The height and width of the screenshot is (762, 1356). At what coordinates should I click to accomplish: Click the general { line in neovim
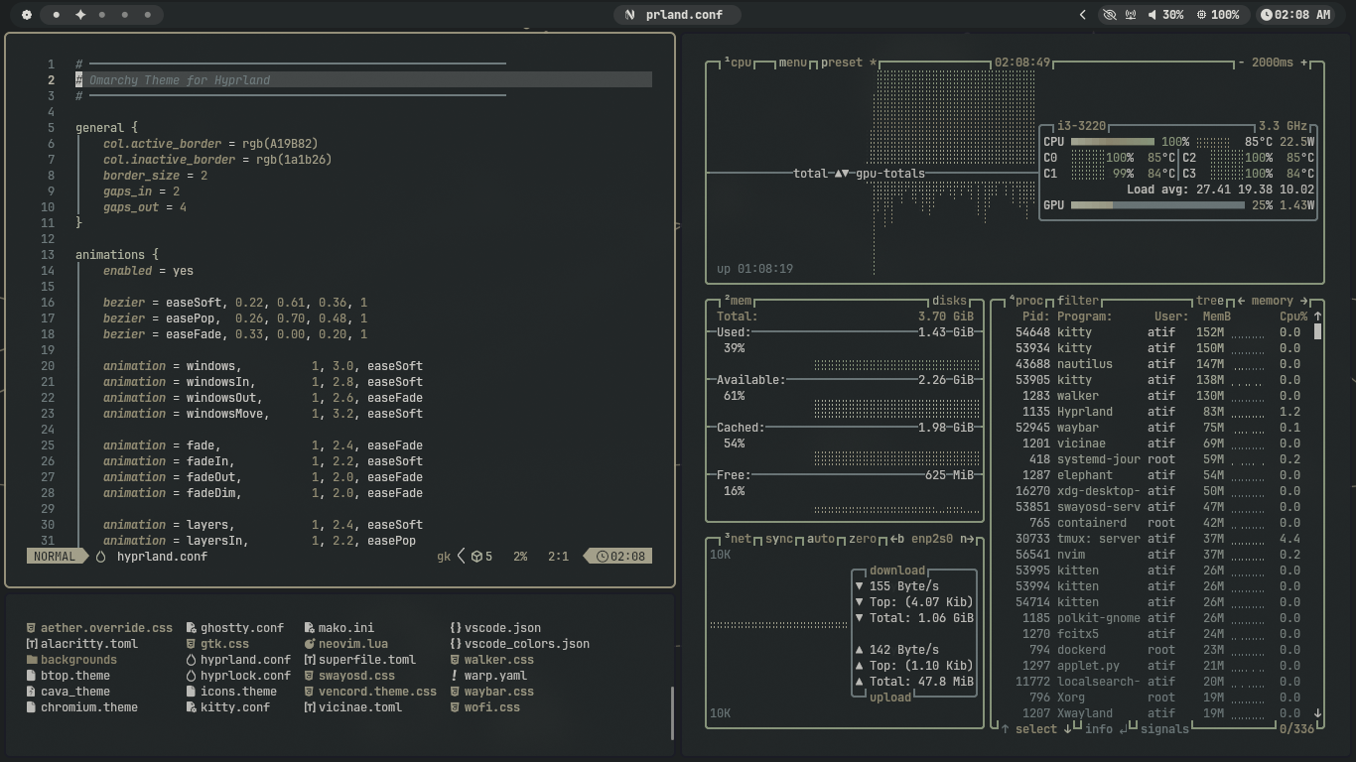point(106,128)
